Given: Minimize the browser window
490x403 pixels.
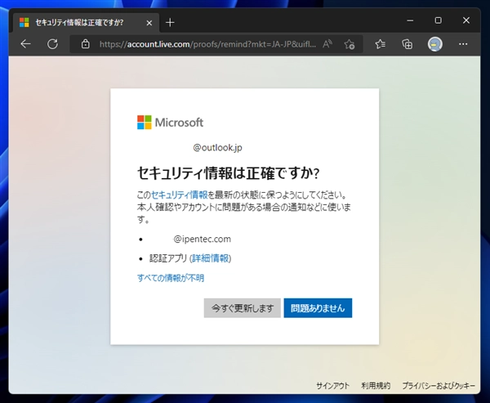Looking at the screenshot, I should coord(410,20).
